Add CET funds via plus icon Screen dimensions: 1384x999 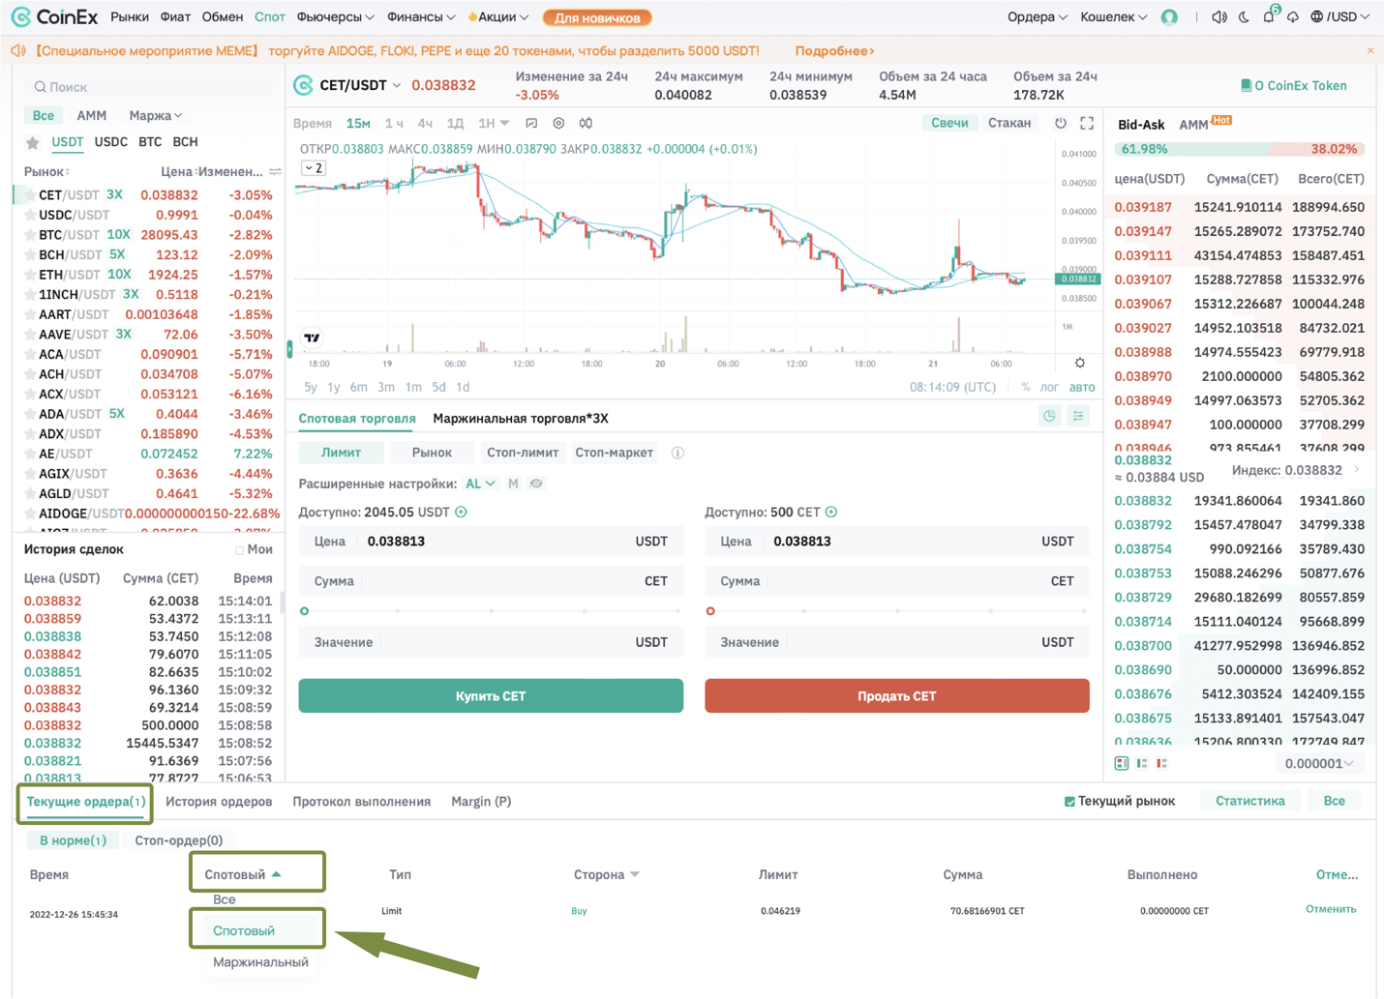click(x=831, y=512)
